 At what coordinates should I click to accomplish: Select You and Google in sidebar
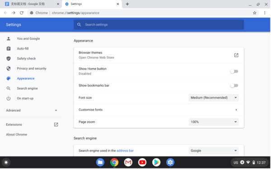28,39
